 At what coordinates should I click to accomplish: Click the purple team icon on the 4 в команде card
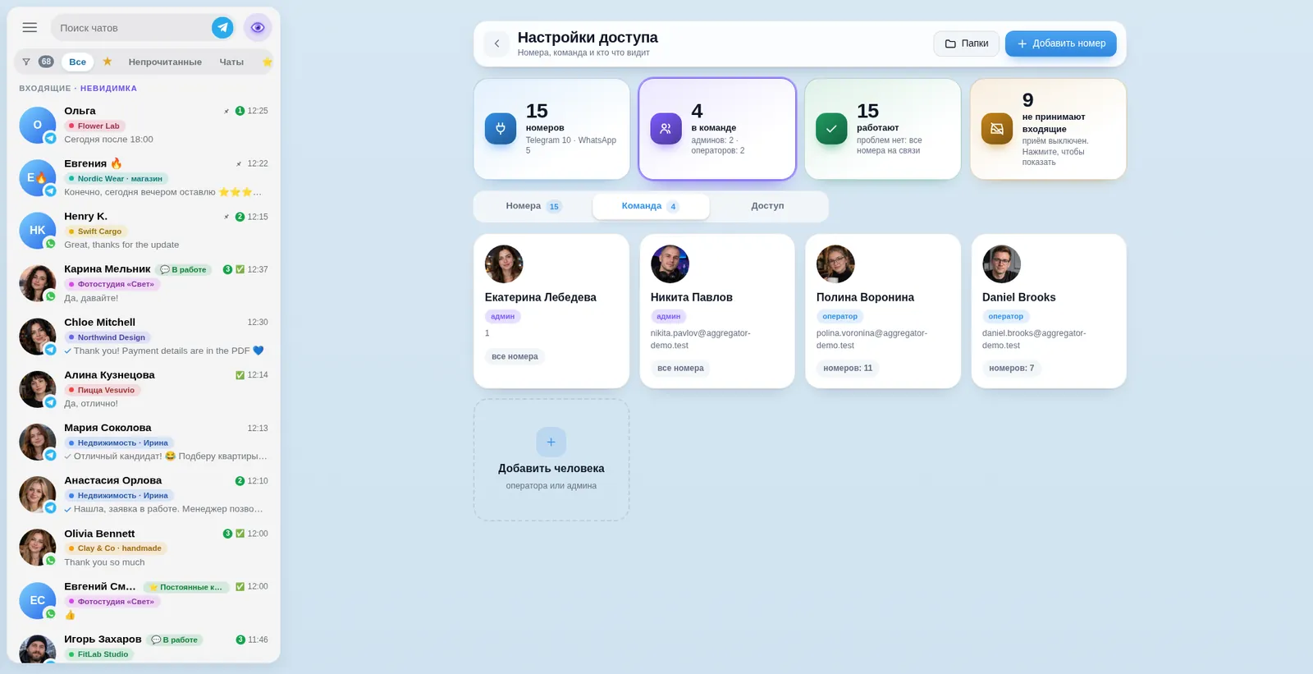pyautogui.click(x=666, y=129)
